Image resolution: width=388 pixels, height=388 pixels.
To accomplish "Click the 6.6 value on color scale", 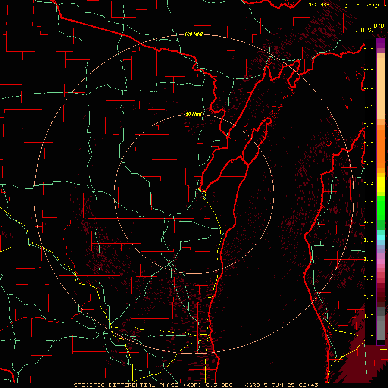I will click(369, 125).
